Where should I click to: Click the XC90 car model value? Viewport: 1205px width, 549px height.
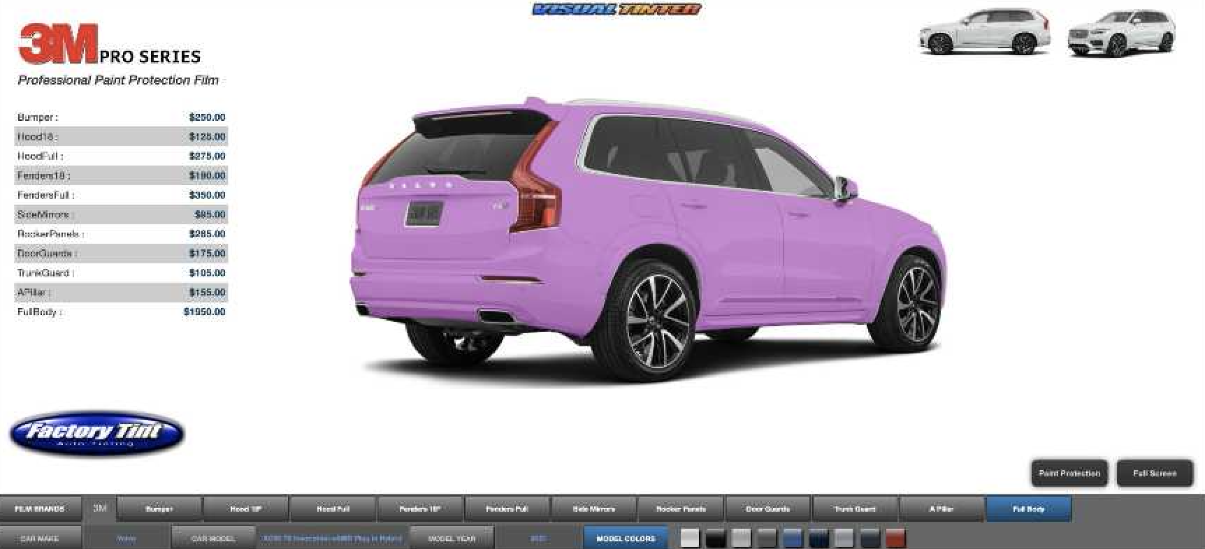(332, 539)
